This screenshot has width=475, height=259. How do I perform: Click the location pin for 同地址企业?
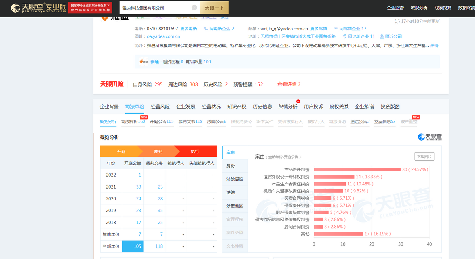point(344,37)
